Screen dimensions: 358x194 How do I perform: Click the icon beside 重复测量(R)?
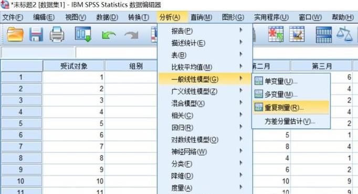click(x=258, y=107)
